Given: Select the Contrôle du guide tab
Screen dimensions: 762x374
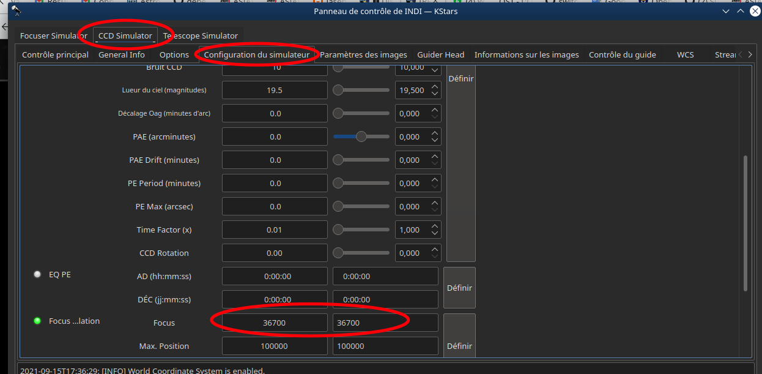Looking at the screenshot, I should click(x=623, y=54).
